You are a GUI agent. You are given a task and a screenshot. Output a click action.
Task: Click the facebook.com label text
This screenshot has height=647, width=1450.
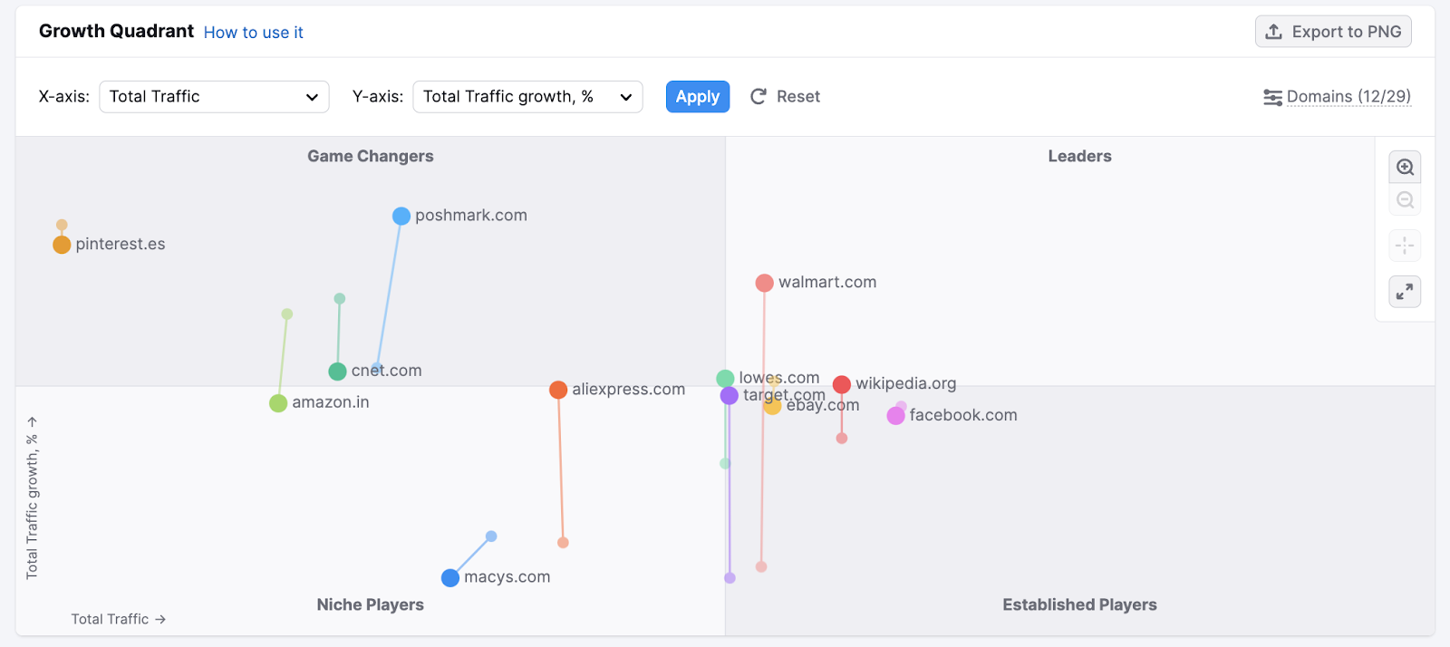coord(963,415)
